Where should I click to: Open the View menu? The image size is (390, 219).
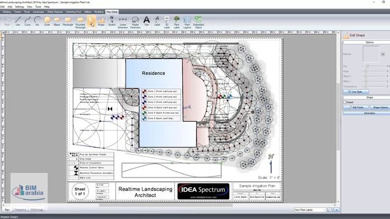point(29,7)
